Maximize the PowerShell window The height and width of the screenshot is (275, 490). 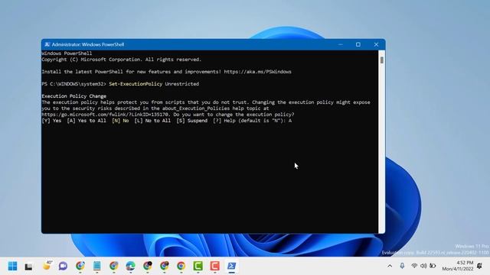pyautogui.click(x=358, y=44)
